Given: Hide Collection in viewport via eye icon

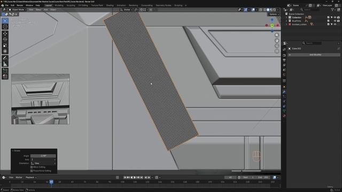Looking at the screenshot, I should coord(335,18).
